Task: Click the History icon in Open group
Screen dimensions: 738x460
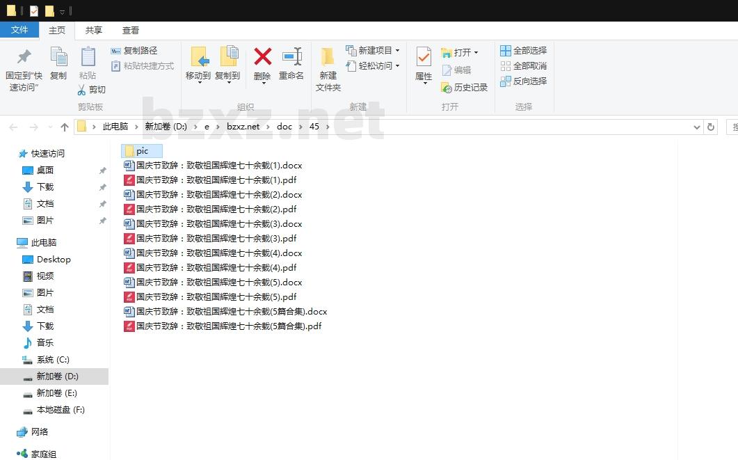Action: (447, 88)
